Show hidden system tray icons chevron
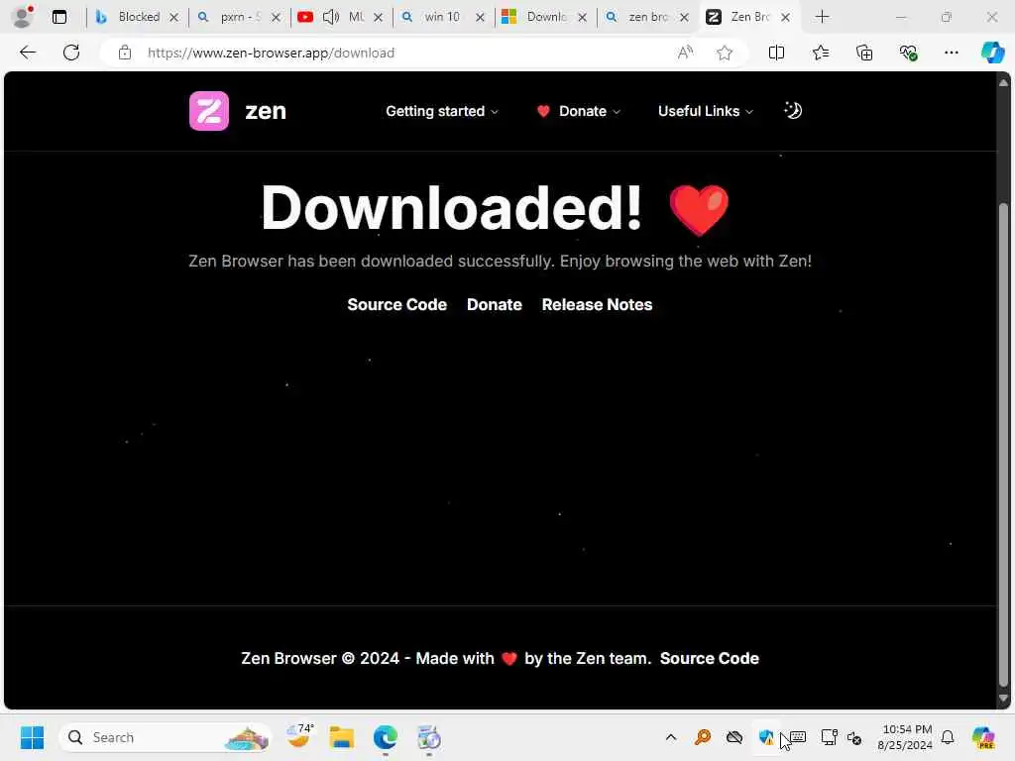1015x761 pixels. [671, 737]
